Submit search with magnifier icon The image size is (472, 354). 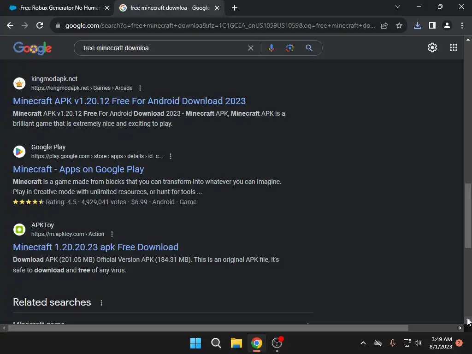click(309, 48)
